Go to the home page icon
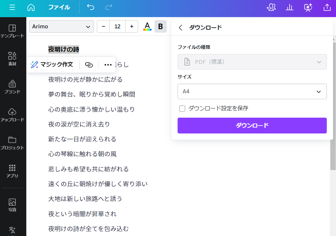The height and width of the screenshot is (236, 336). [31, 7]
